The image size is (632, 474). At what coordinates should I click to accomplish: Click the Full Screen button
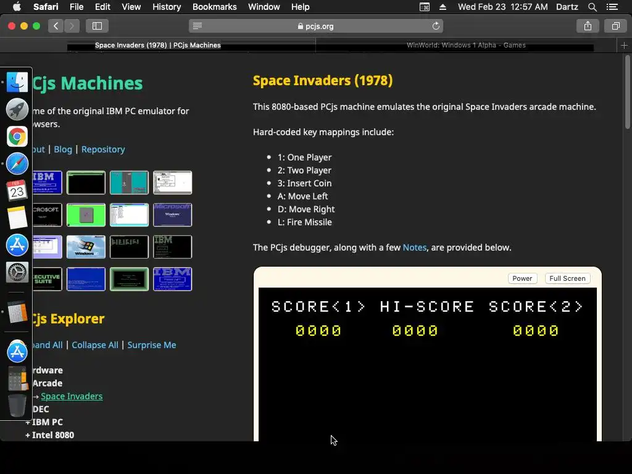point(567,278)
